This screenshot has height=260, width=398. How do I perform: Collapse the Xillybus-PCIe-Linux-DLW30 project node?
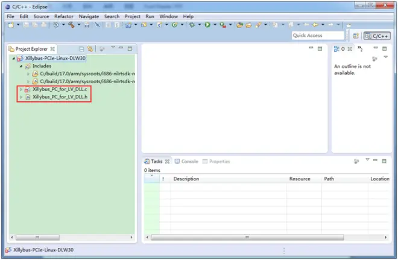(13, 59)
